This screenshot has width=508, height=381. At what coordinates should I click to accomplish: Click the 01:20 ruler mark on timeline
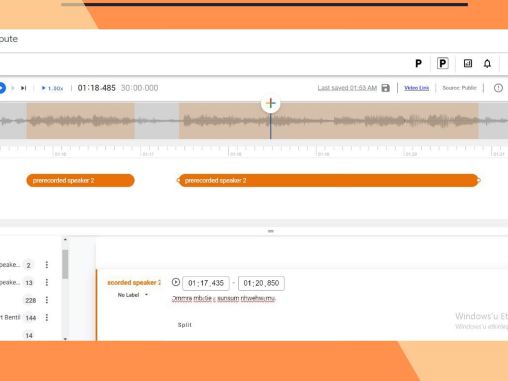[x=411, y=154]
